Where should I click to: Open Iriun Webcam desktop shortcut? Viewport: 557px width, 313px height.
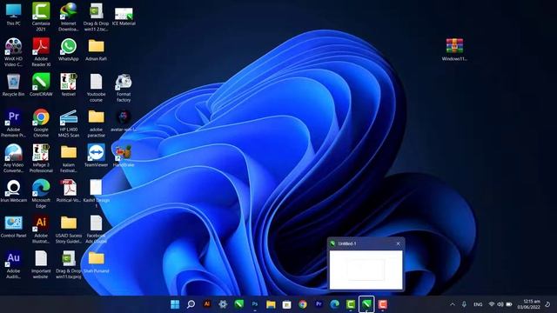tap(14, 191)
